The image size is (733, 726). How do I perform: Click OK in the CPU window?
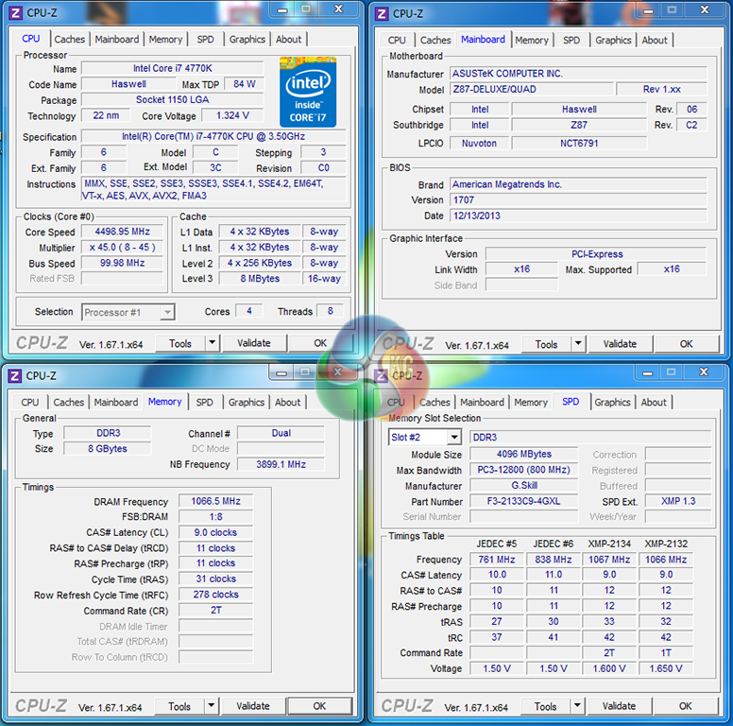tap(320, 343)
